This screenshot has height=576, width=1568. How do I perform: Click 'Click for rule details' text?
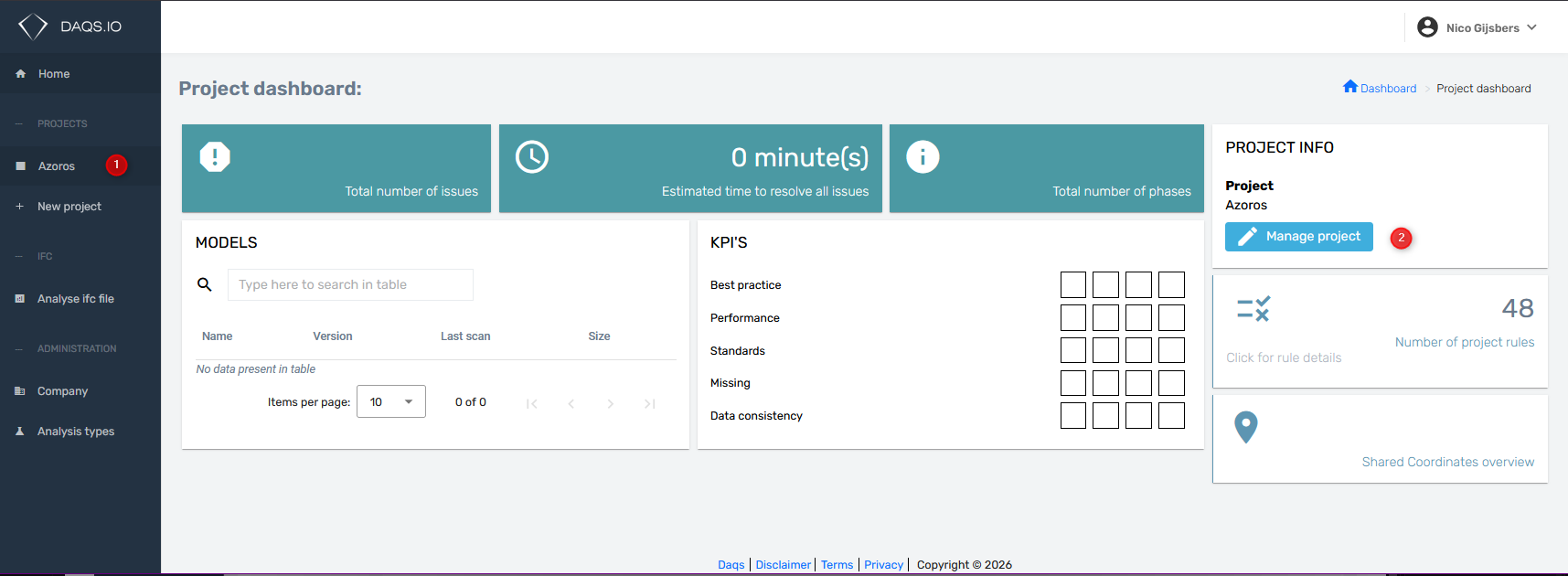[x=1284, y=357]
